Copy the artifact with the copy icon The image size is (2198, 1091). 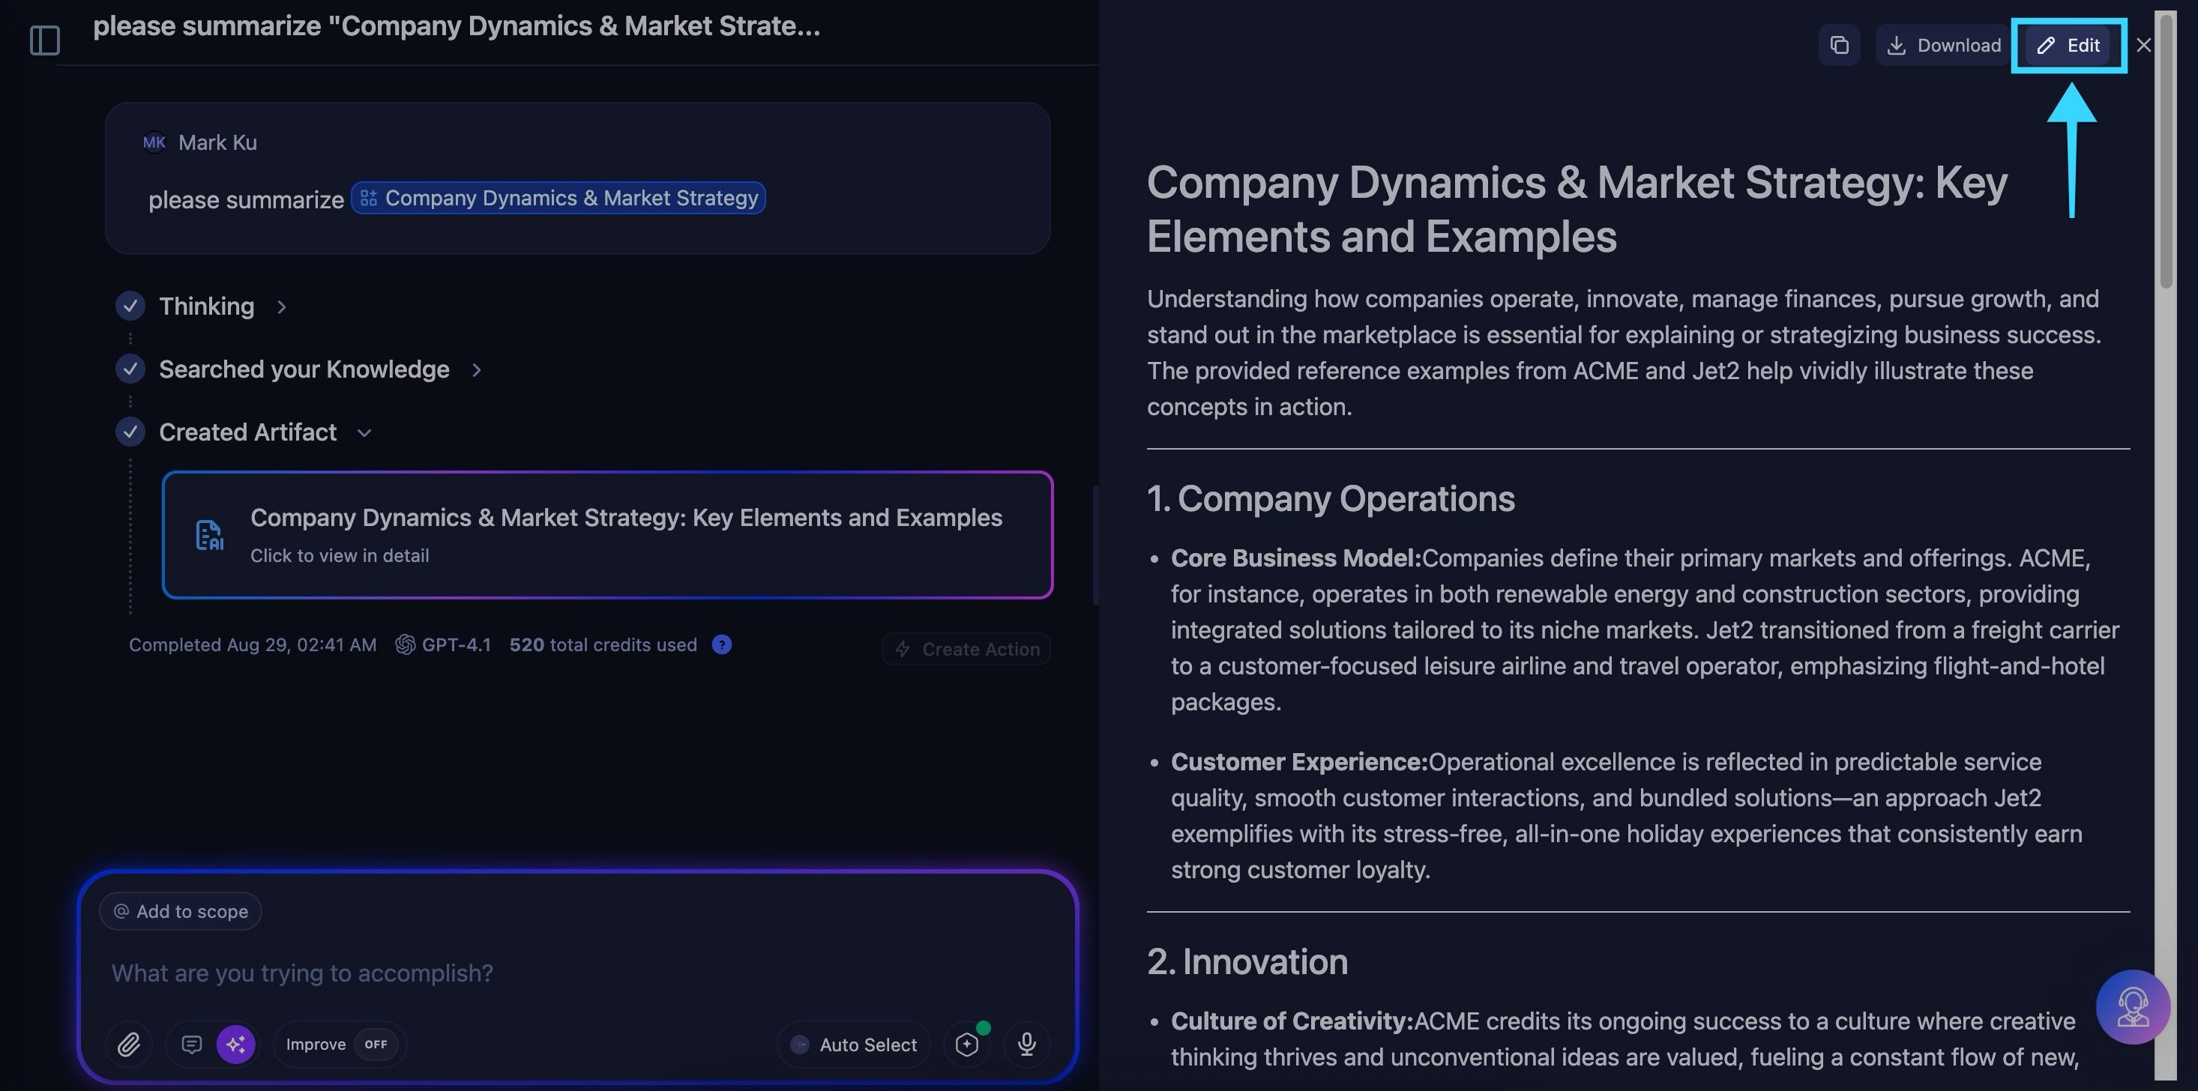pyautogui.click(x=1840, y=45)
